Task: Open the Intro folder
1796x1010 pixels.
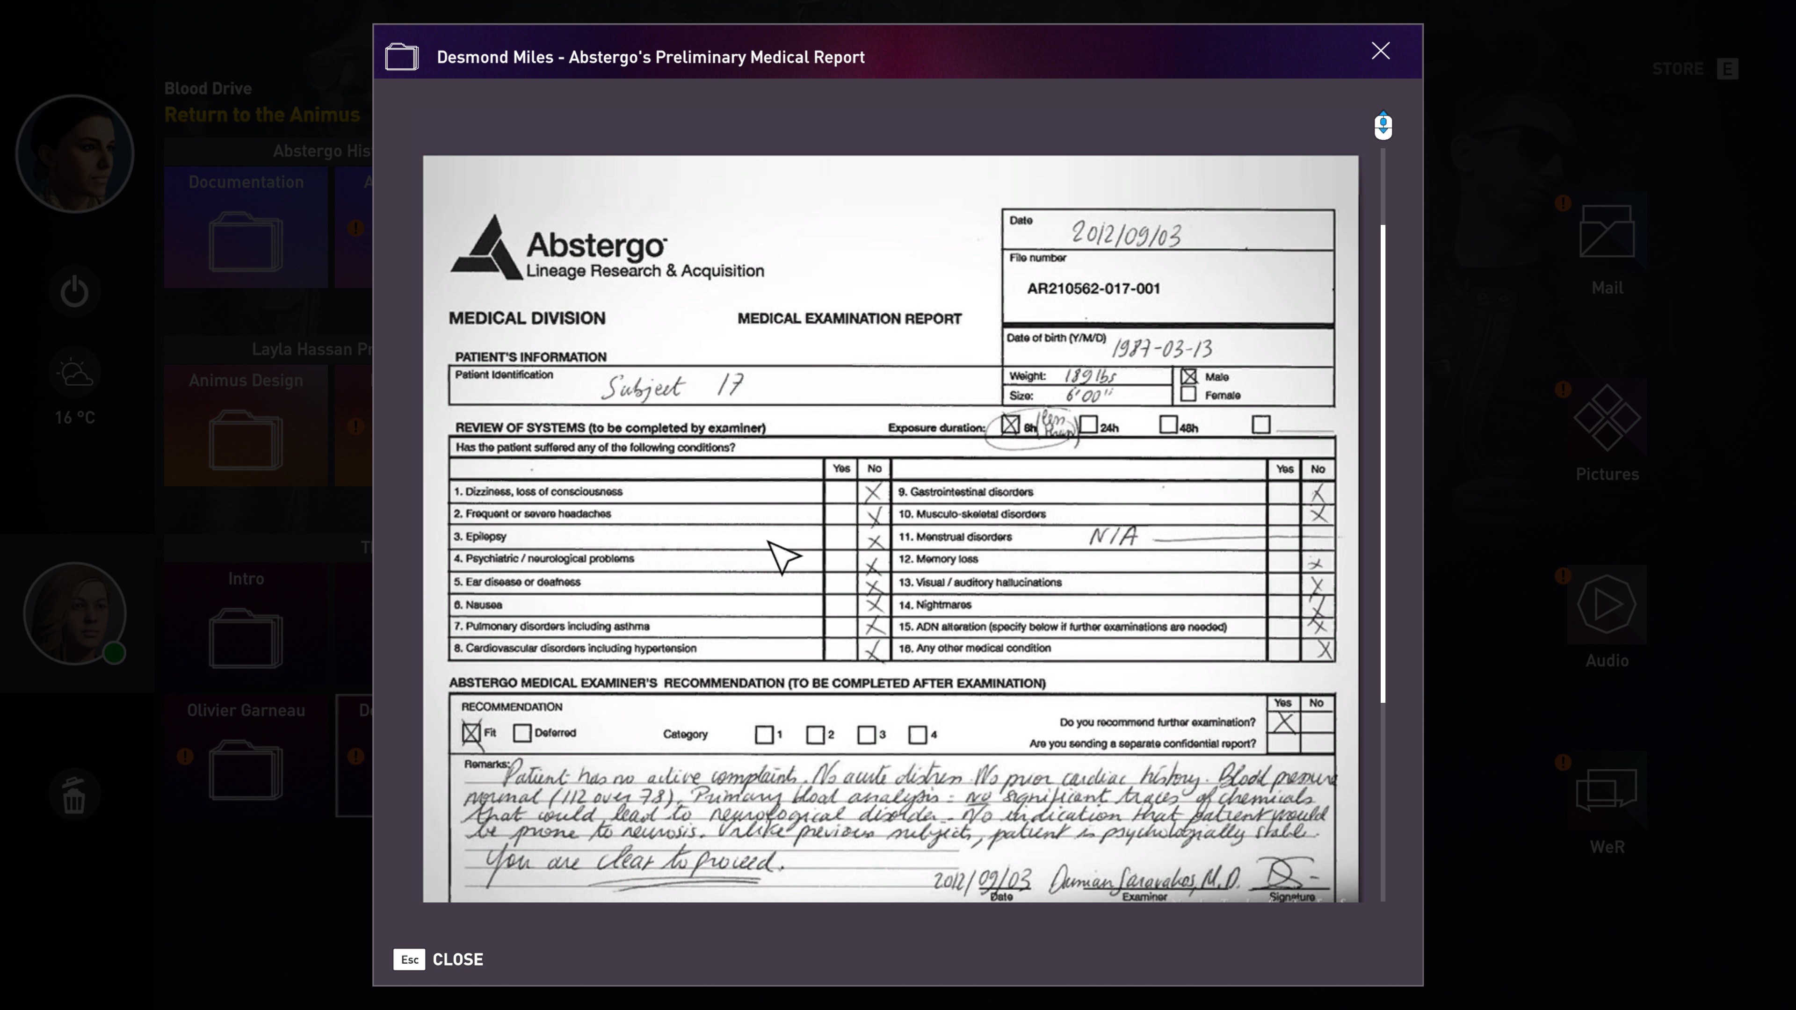Action: (x=246, y=638)
